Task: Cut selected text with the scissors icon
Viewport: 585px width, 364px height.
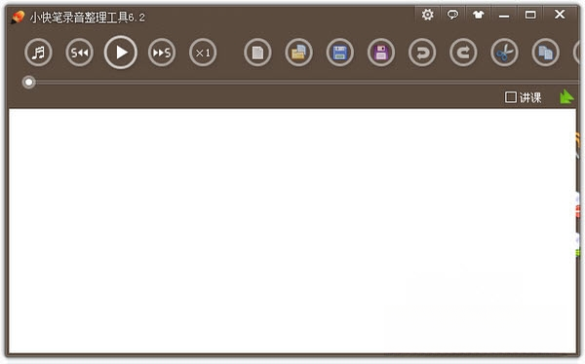Action: coord(504,53)
